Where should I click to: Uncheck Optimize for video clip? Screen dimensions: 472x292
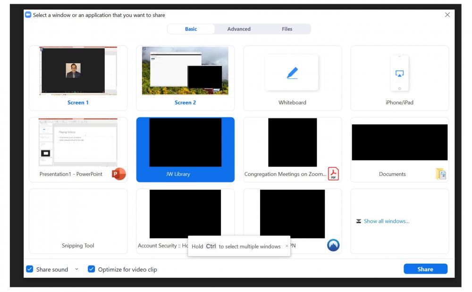[x=92, y=269]
